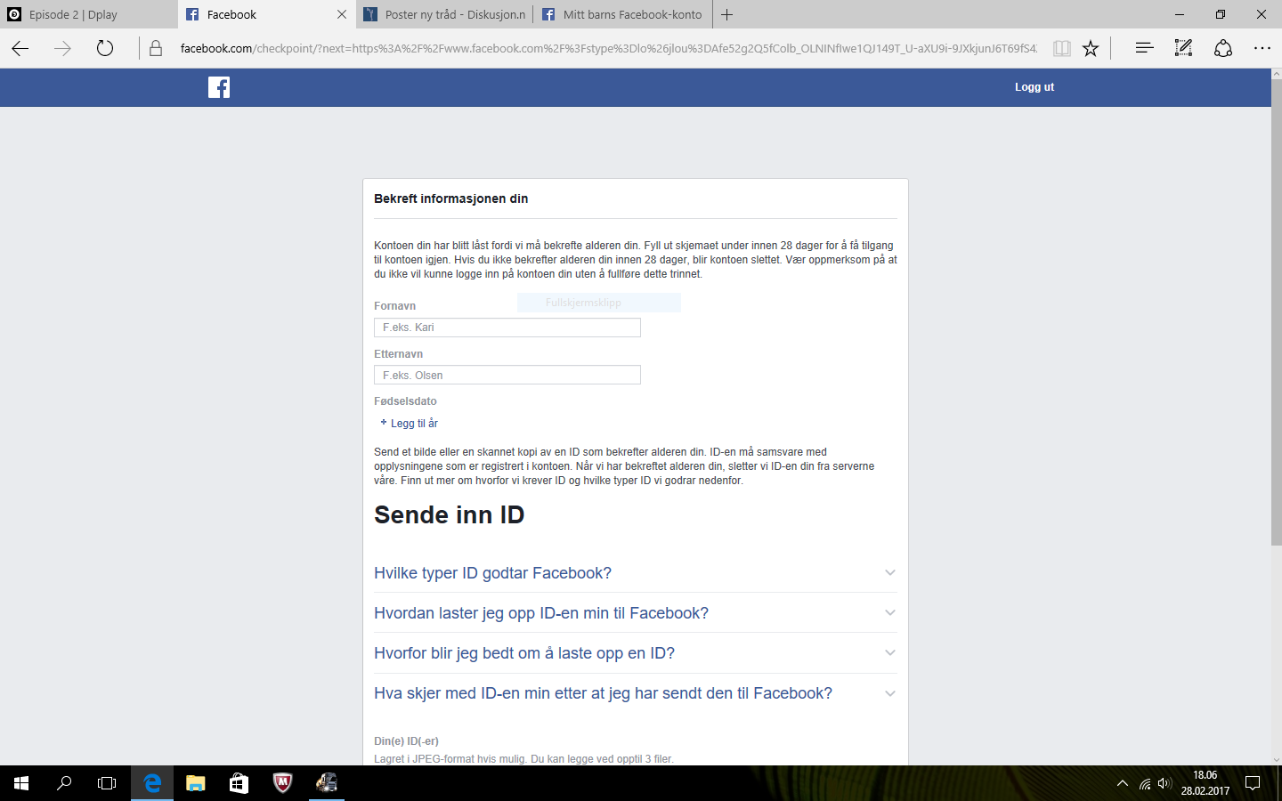Click 'Legg til år' link
The image size is (1282, 801).
tap(414, 424)
